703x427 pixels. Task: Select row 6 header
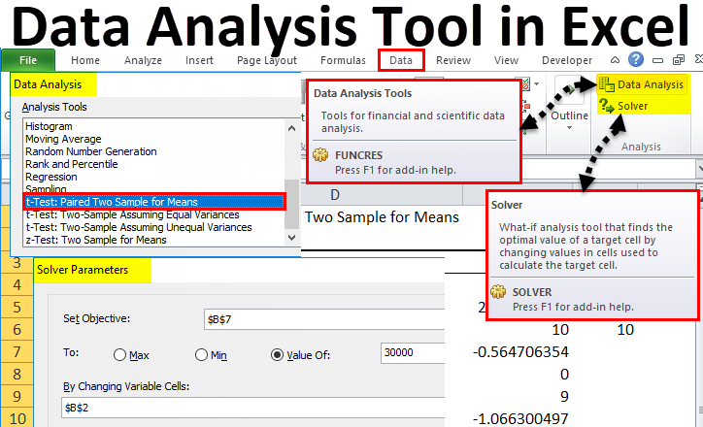click(17, 329)
